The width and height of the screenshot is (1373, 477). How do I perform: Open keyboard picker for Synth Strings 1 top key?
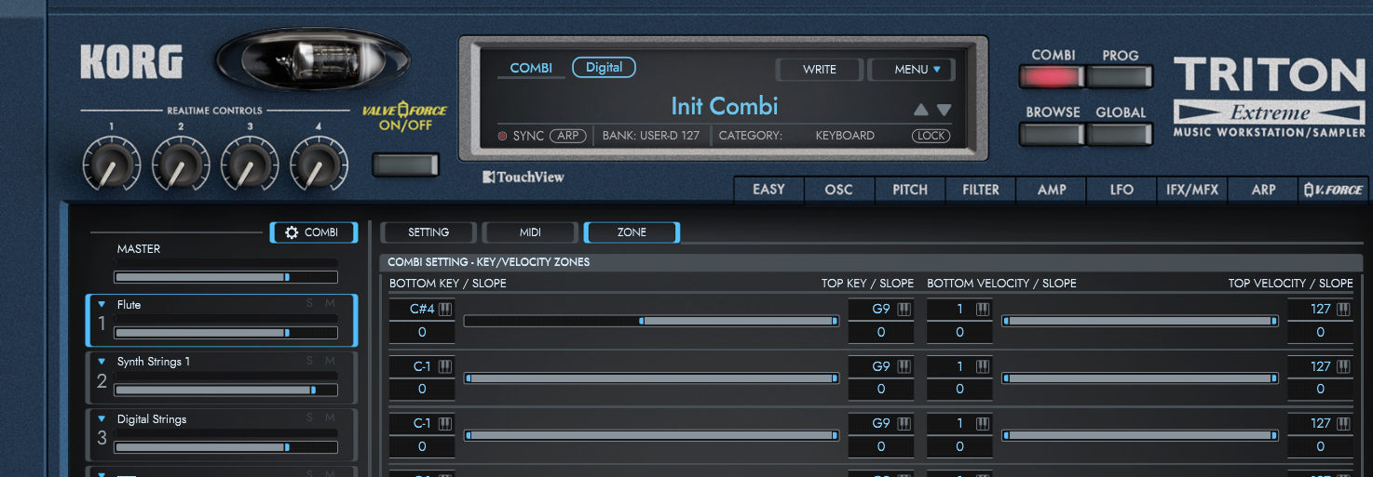904,366
